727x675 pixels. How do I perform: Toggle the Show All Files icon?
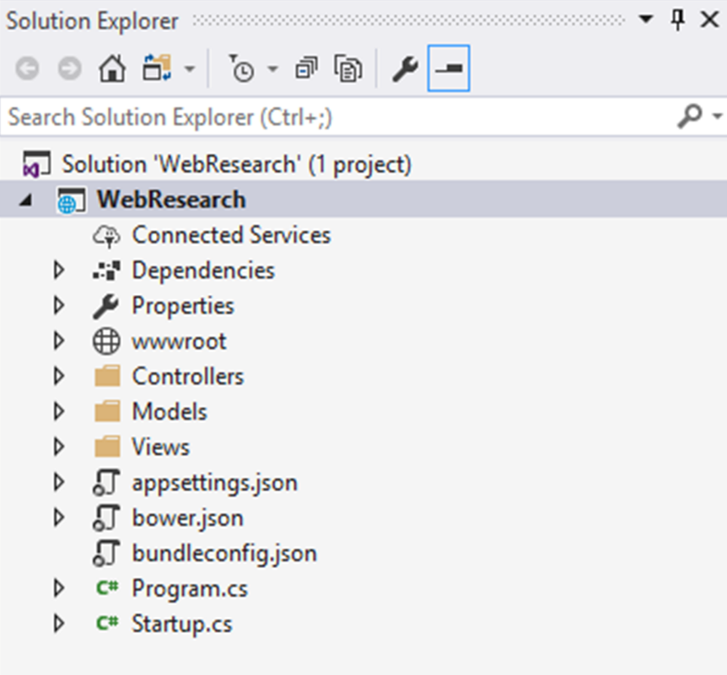[348, 68]
